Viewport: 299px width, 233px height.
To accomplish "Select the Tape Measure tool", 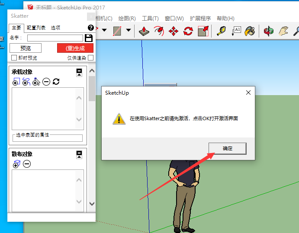I will pos(221,31).
